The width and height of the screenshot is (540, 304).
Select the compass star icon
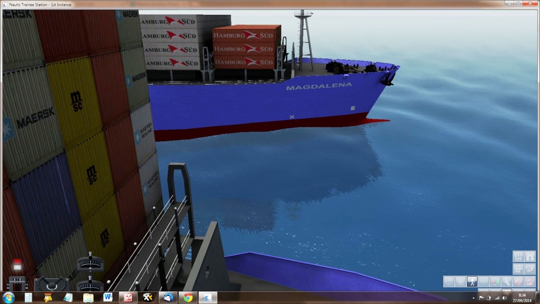(460, 281)
